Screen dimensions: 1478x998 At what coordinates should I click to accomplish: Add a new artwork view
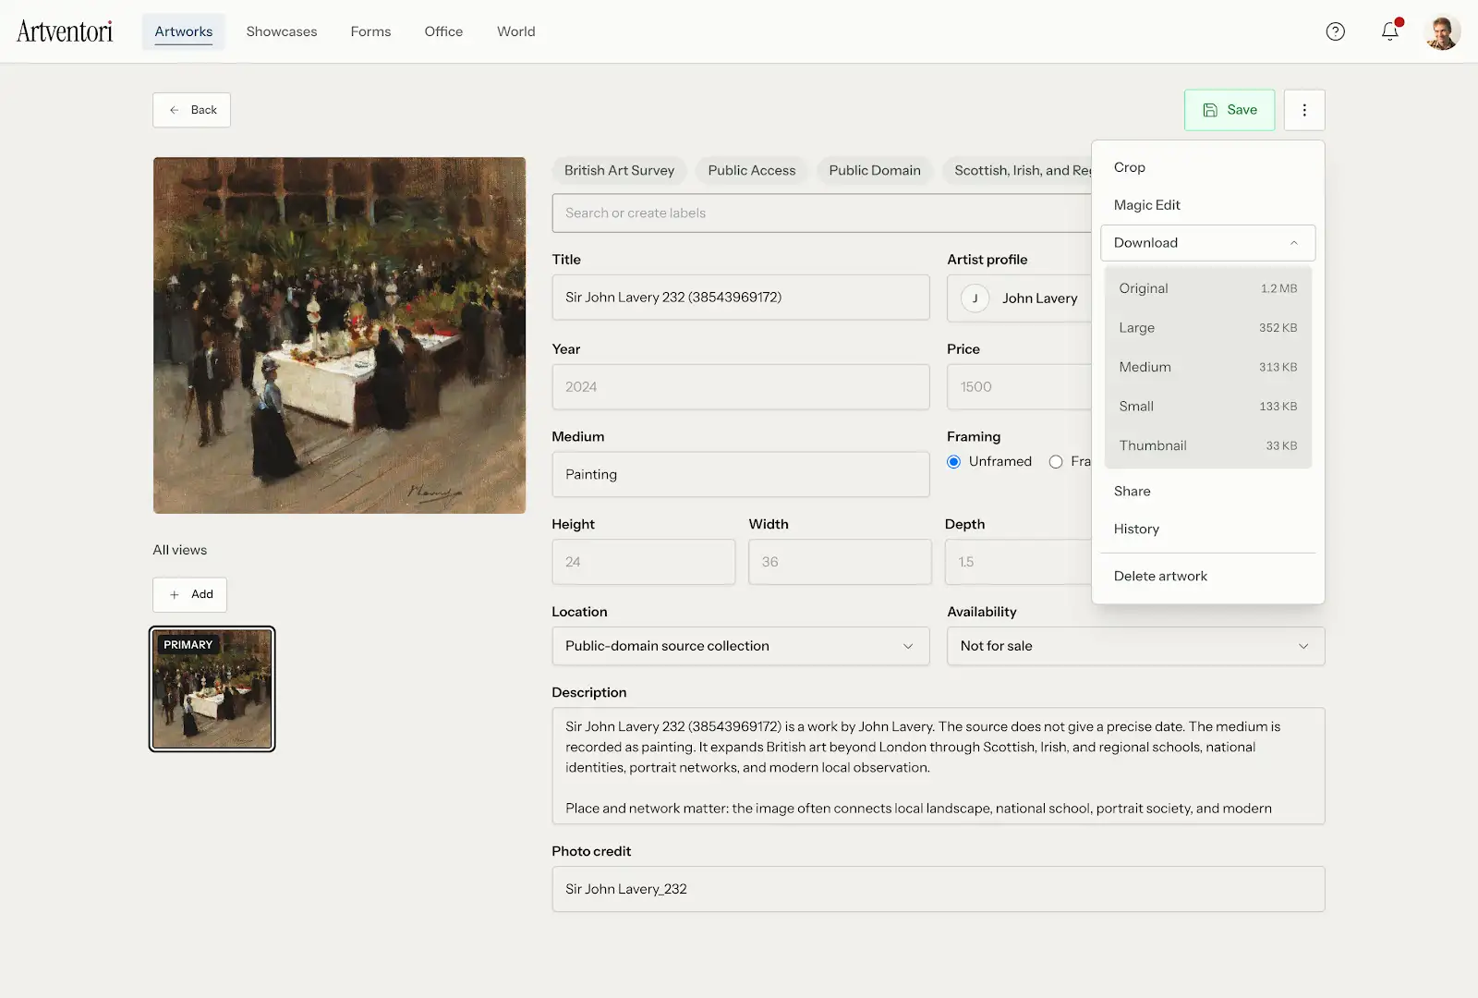tap(189, 594)
